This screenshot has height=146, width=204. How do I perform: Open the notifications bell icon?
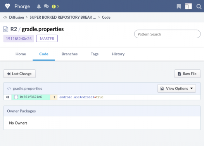[39, 6]
